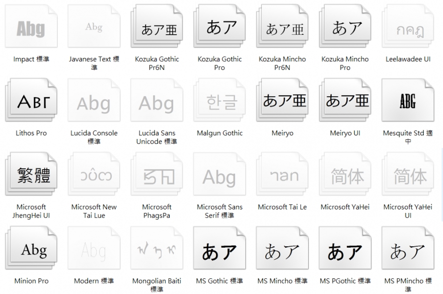Select the Impact font icon
Image resolution: width=443 pixels, height=294 pixels.
tap(31, 28)
